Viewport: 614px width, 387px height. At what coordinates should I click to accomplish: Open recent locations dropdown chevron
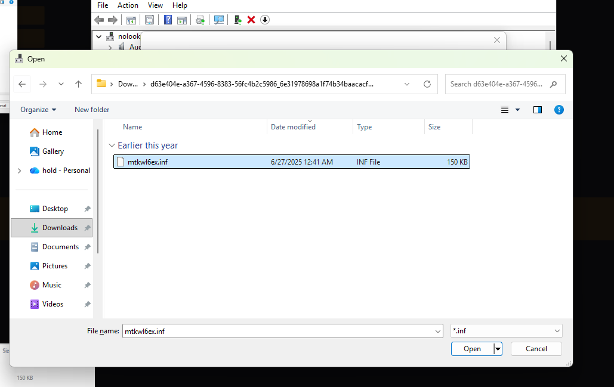tap(61, 84)
